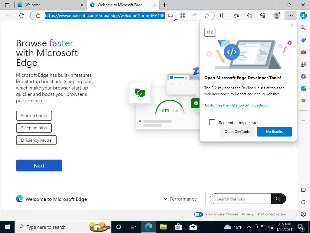Open the tab actions menu icon
310x233 pixels.
(7, 5)
